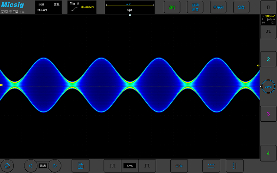Click the 单序列 single sequence button
This screenshot has height=173, width=277.
[218, 7]
